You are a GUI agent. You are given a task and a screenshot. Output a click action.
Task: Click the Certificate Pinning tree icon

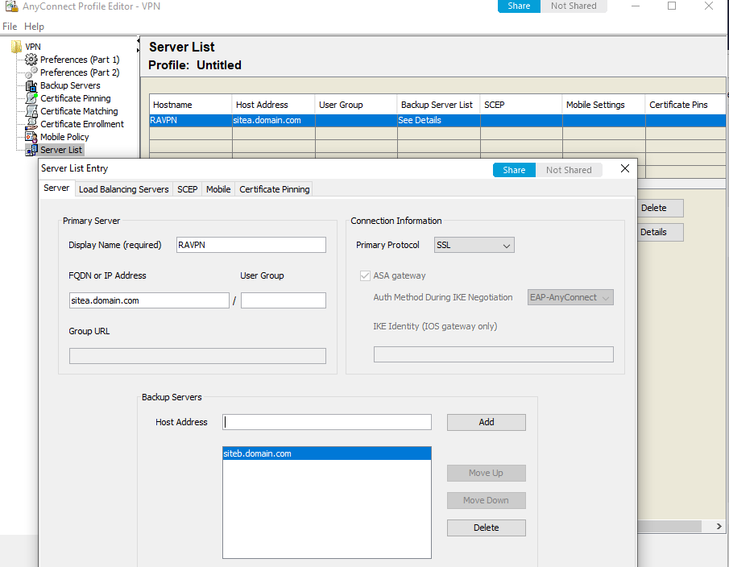point(31,98)
